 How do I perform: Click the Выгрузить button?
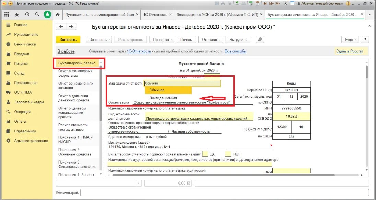(238, 40)
